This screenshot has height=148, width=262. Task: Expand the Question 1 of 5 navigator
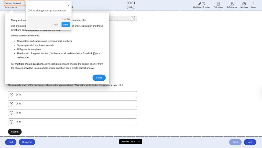[130, 141]
